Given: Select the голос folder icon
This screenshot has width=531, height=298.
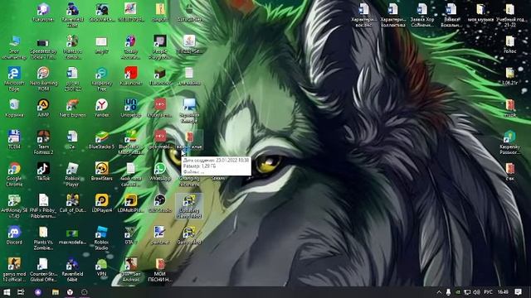Looking at the screenshot, I should (x=510, y=45).
